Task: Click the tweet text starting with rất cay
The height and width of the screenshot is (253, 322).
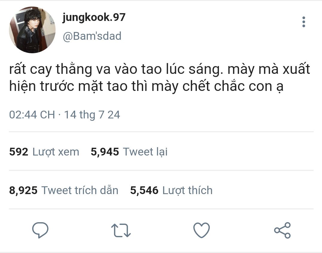Action: (x=160, y=77)
